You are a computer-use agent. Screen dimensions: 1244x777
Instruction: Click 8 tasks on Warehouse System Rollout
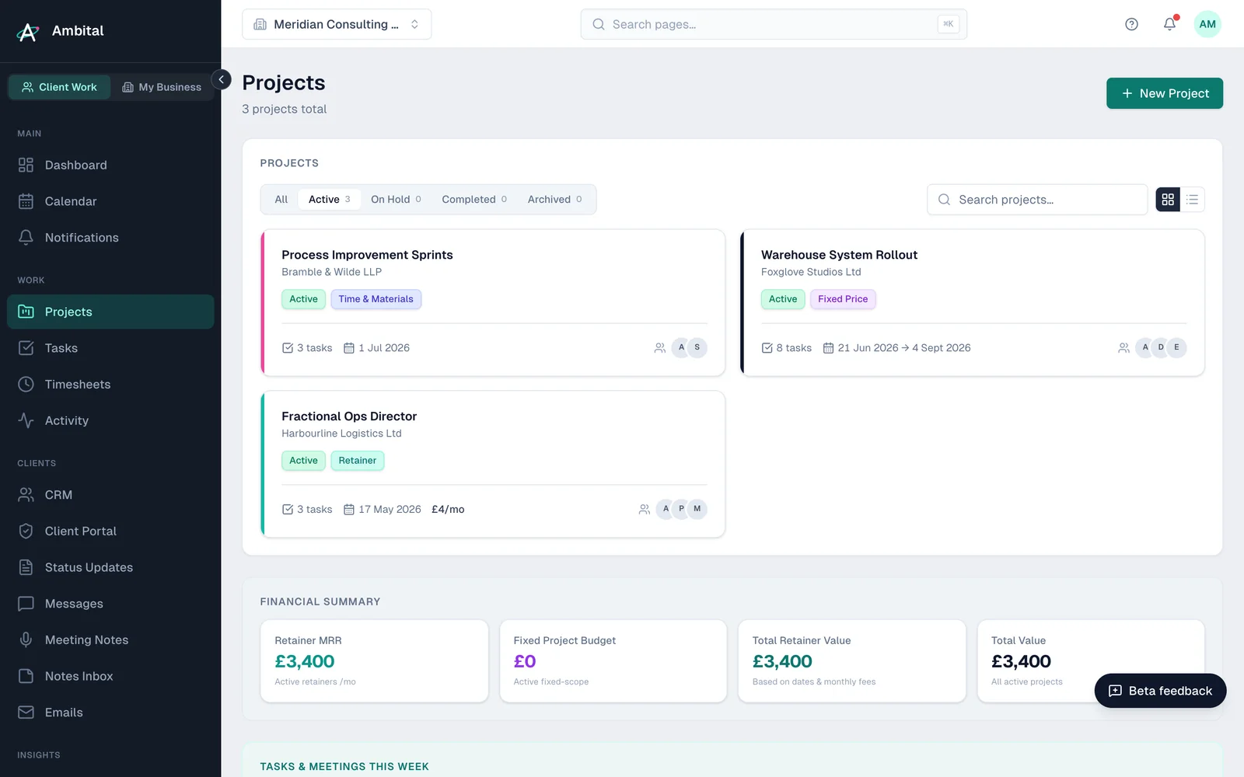pos(787,348)
